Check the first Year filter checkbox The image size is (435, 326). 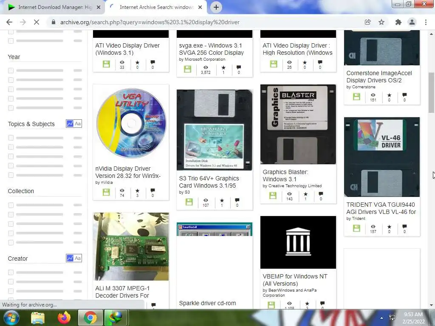(11, 70)
